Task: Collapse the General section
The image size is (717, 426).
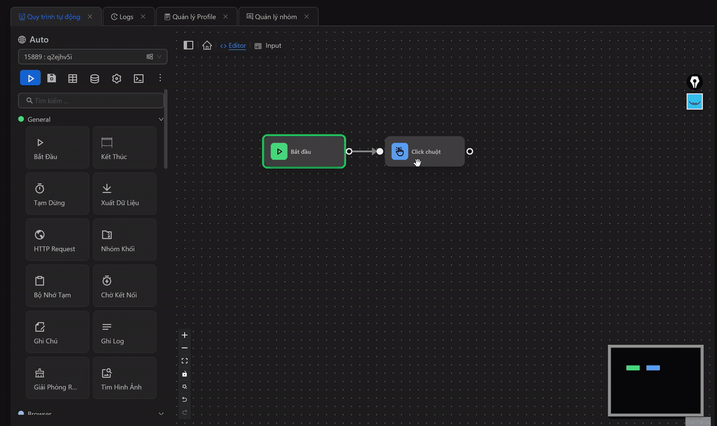Action: click(x=161, y=120)
